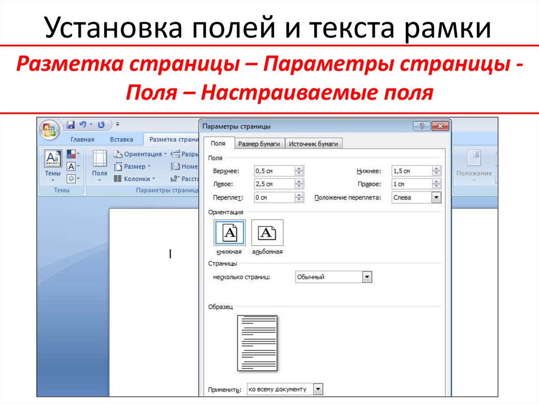Click the Образец page preview thumbnail
Screen dimensions: 539x404
pos(257,343)
